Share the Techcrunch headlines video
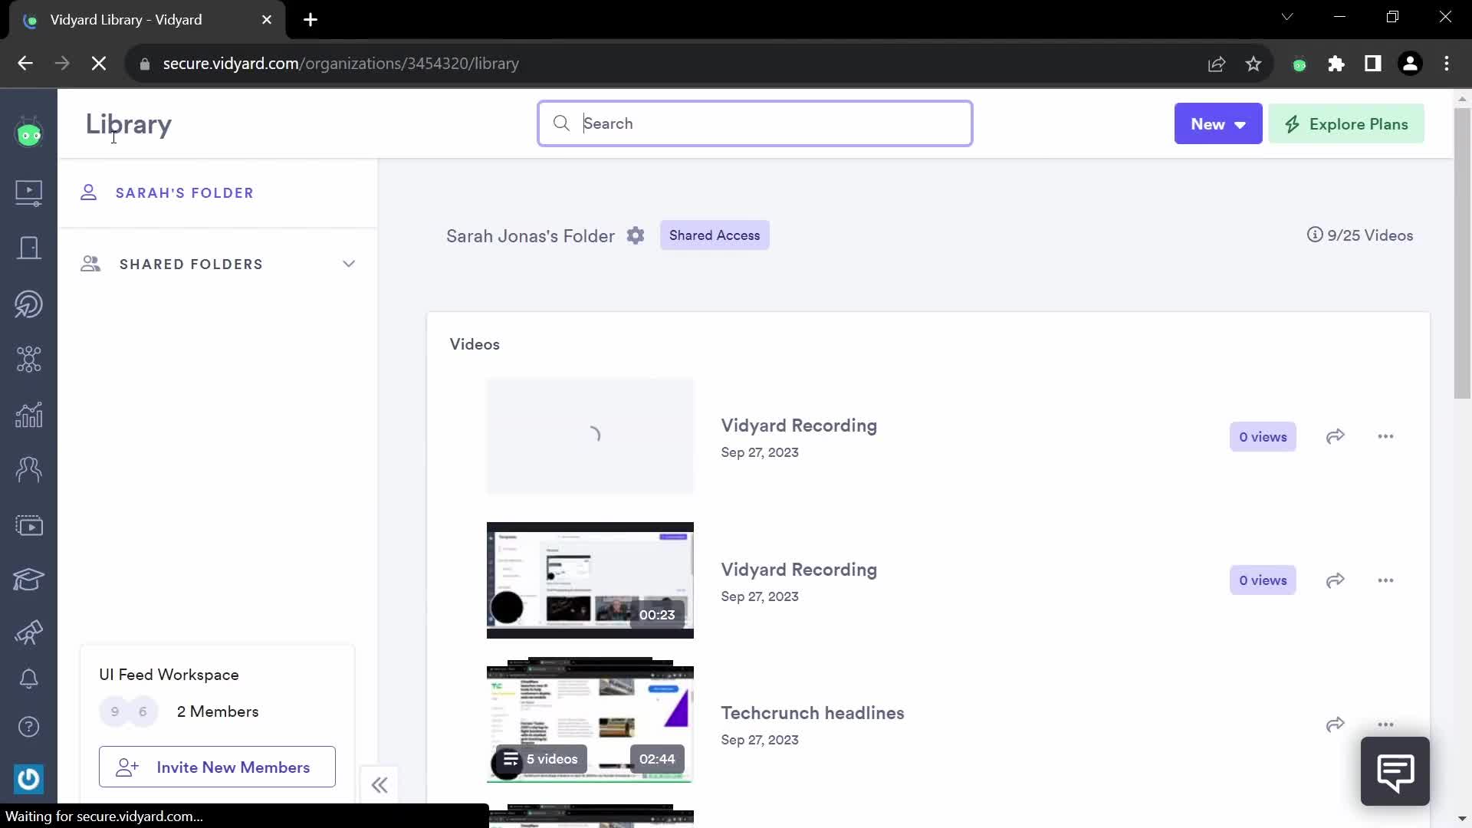 [x=1335, y=724]
